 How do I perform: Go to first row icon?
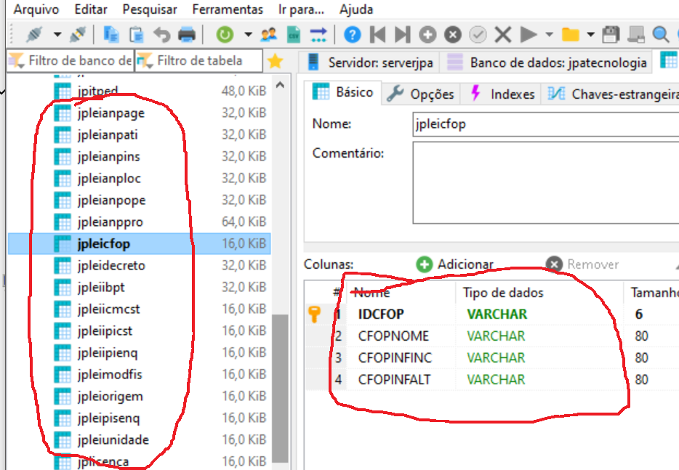377,34
